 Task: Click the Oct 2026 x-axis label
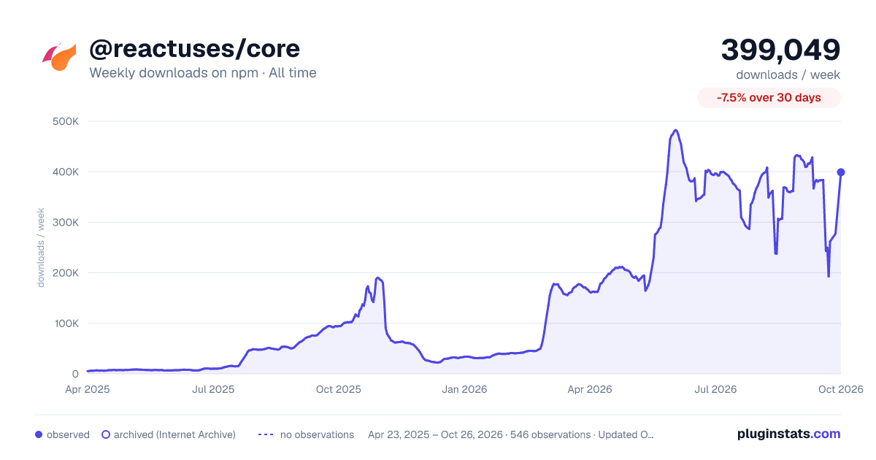(840, 390)
